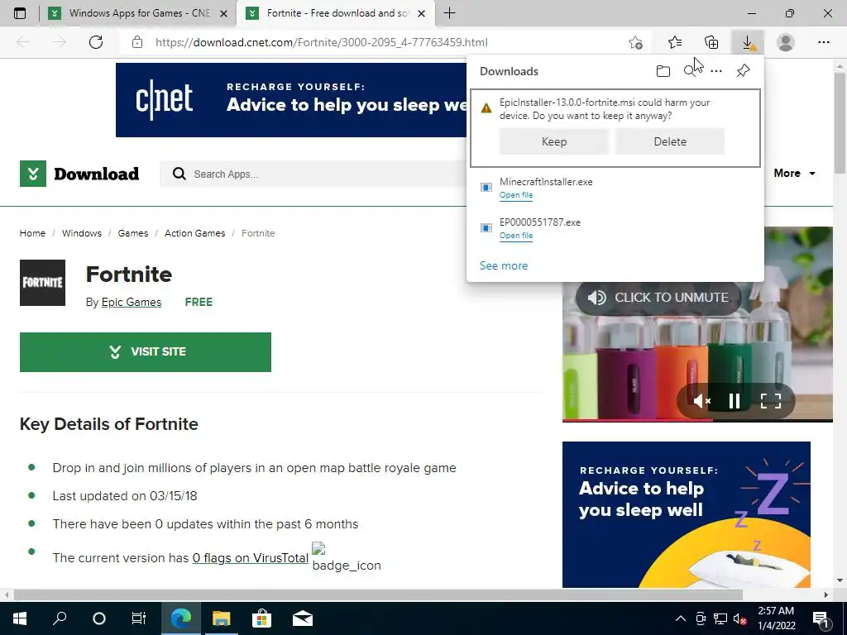847x635 pixels.
Task: Open Collections in the toolbar
Action: 711,42
